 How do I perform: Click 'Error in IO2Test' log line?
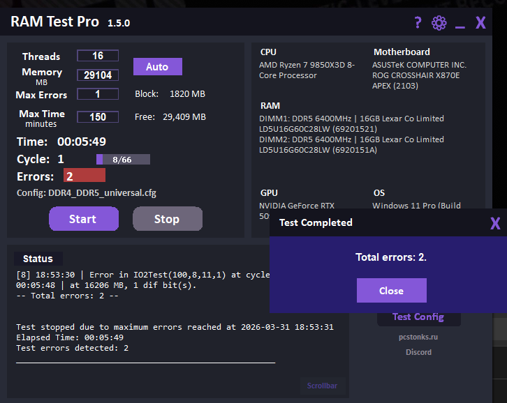click(143, 280)
